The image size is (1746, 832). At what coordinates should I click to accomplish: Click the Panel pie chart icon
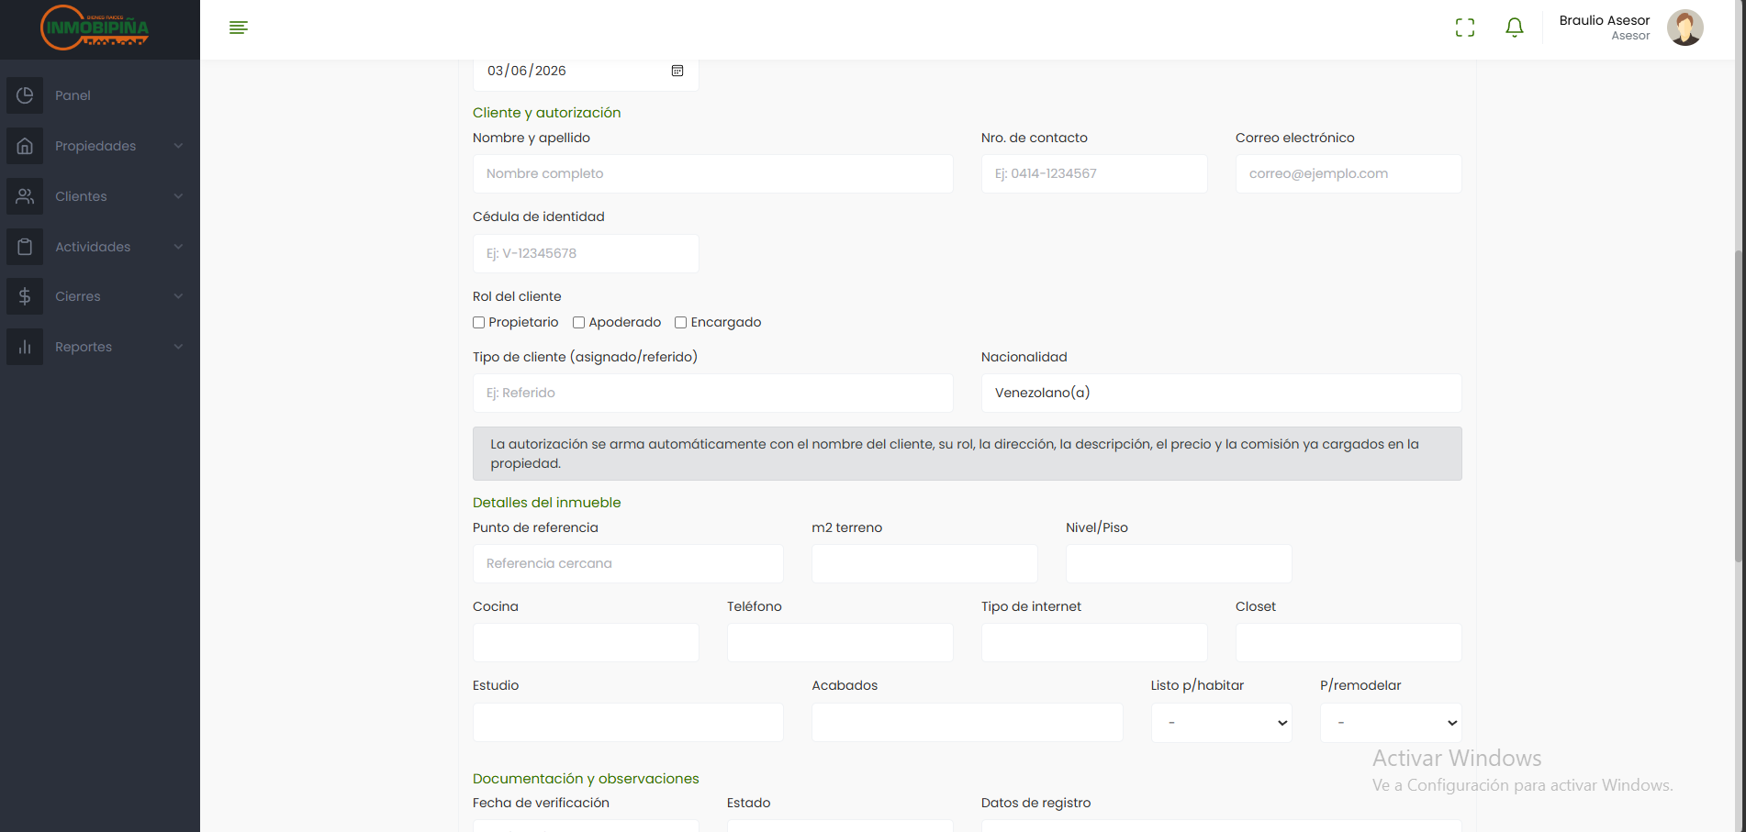pos(25,95)
